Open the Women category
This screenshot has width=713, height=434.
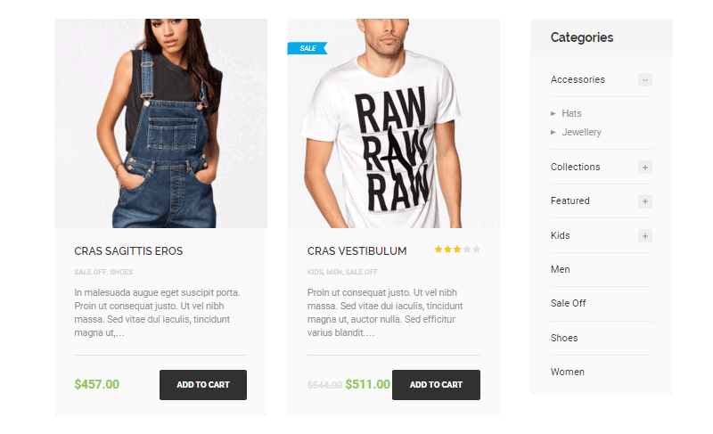567,372
